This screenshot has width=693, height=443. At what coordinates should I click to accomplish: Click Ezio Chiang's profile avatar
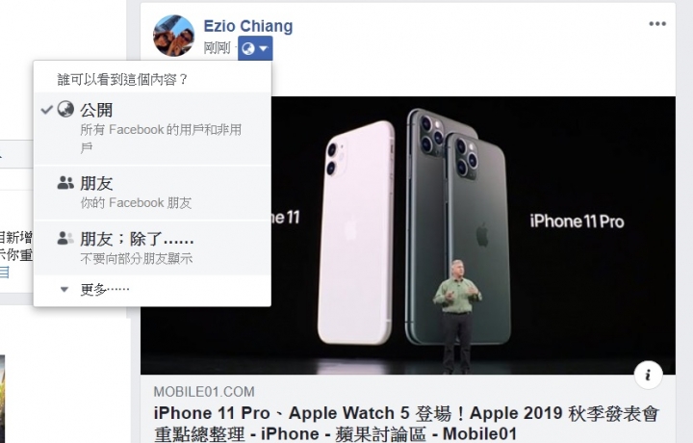[173, 36]
